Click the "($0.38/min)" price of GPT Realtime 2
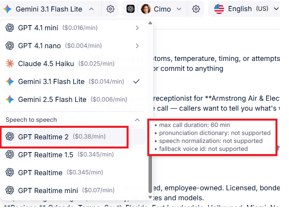Viewport: 289px width, 209px height. (x=89, y=137)
